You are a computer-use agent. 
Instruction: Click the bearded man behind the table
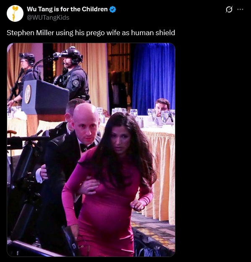(x=162, y=106)
